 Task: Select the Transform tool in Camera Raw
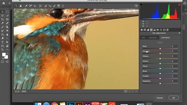click(40, 6)
